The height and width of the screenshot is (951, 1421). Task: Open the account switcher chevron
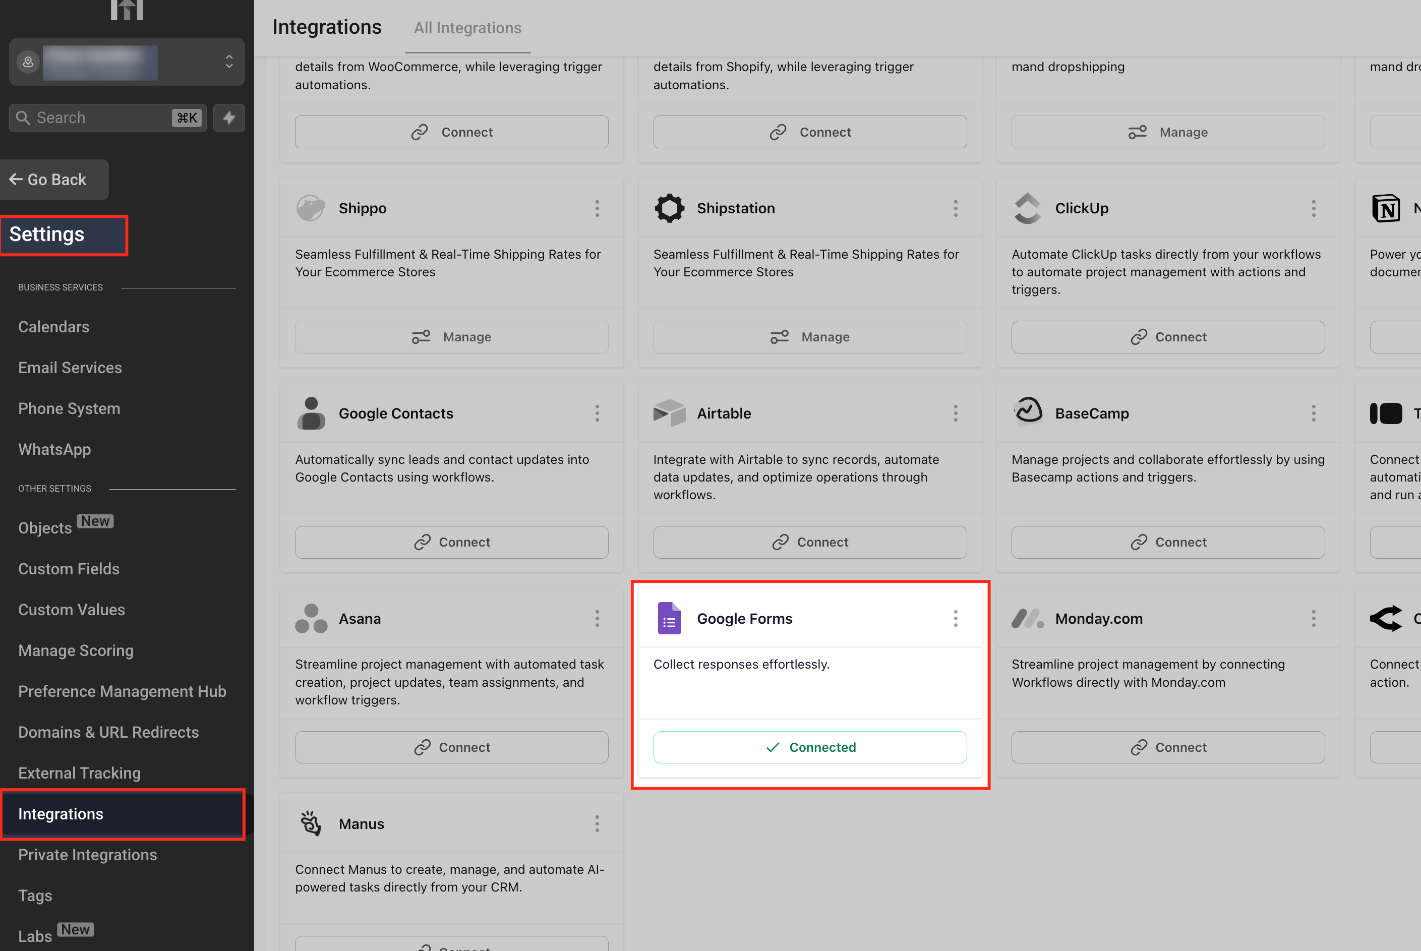coord(228,62)
